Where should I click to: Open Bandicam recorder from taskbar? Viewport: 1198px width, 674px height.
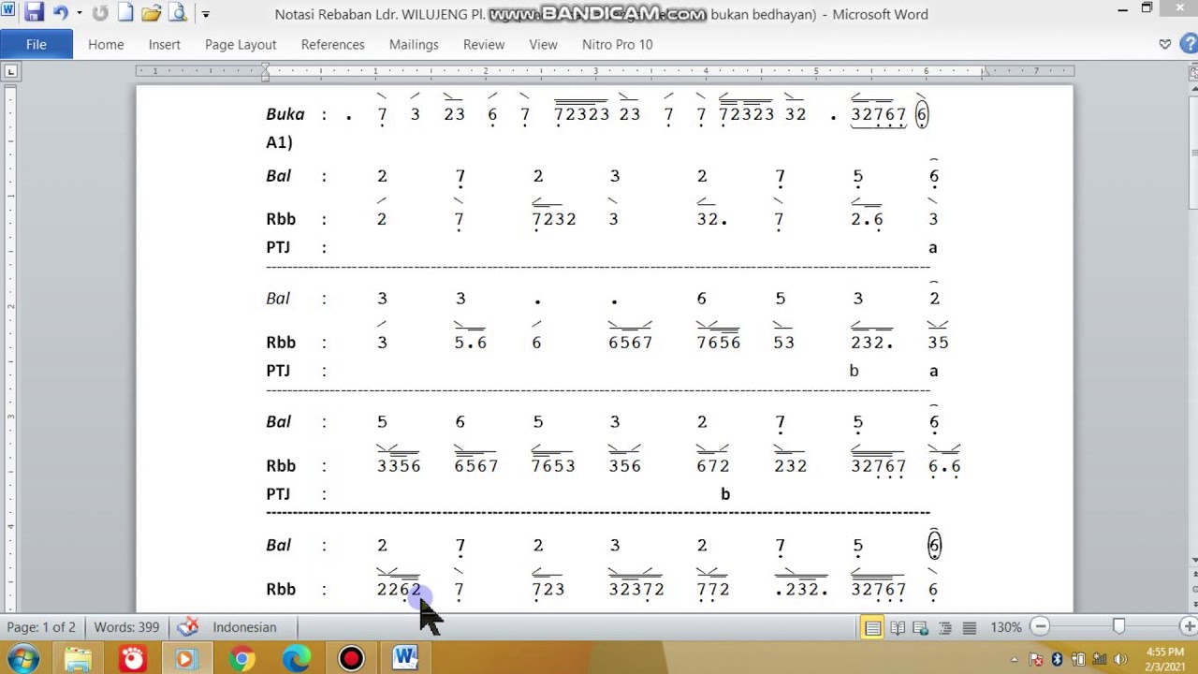[x=351, y=659]
